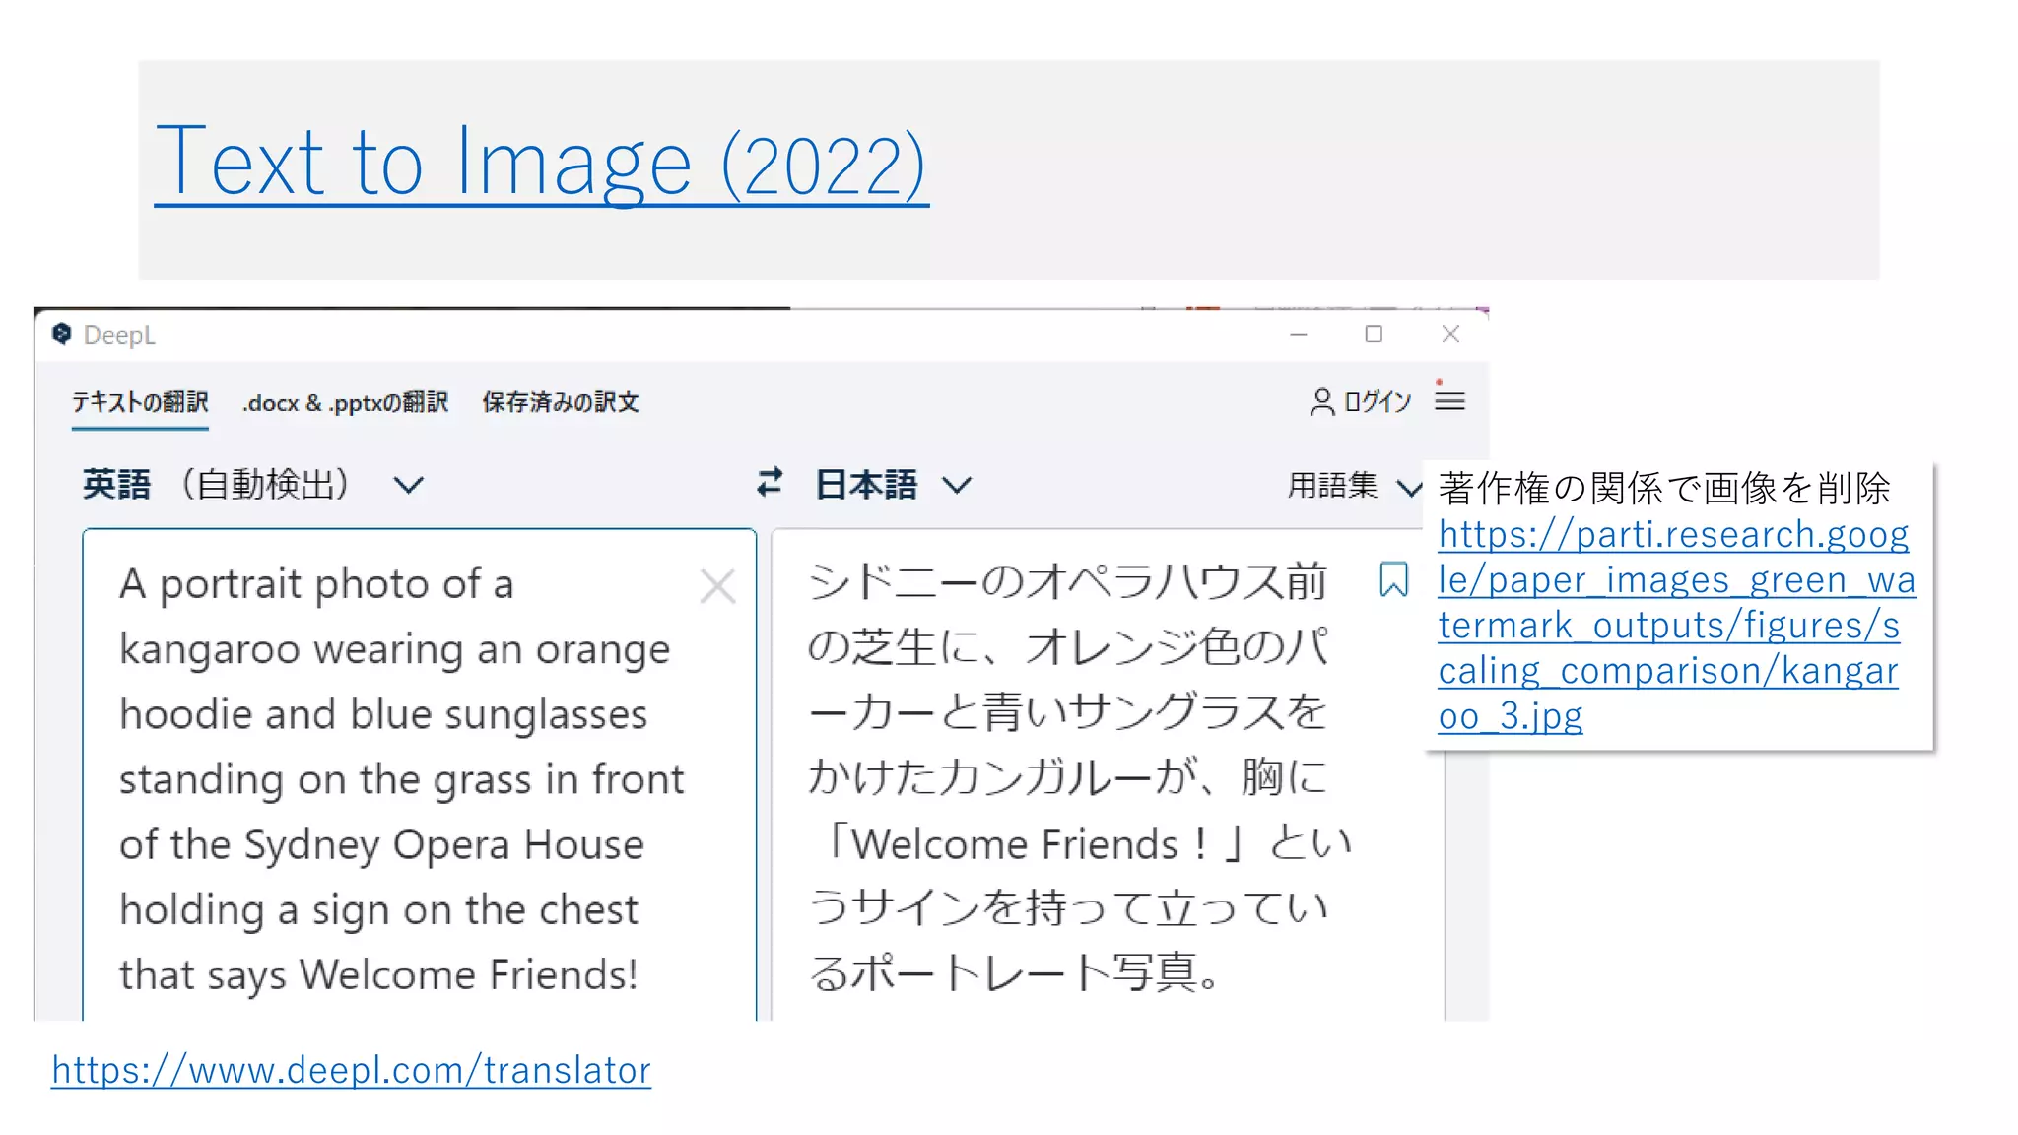Click the DeepL logo icon in title bar

click(62, 334)
